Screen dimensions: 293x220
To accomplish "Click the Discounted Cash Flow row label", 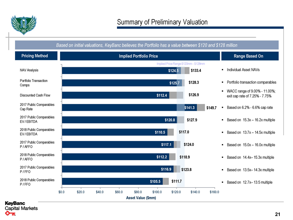I will [35, 95].
